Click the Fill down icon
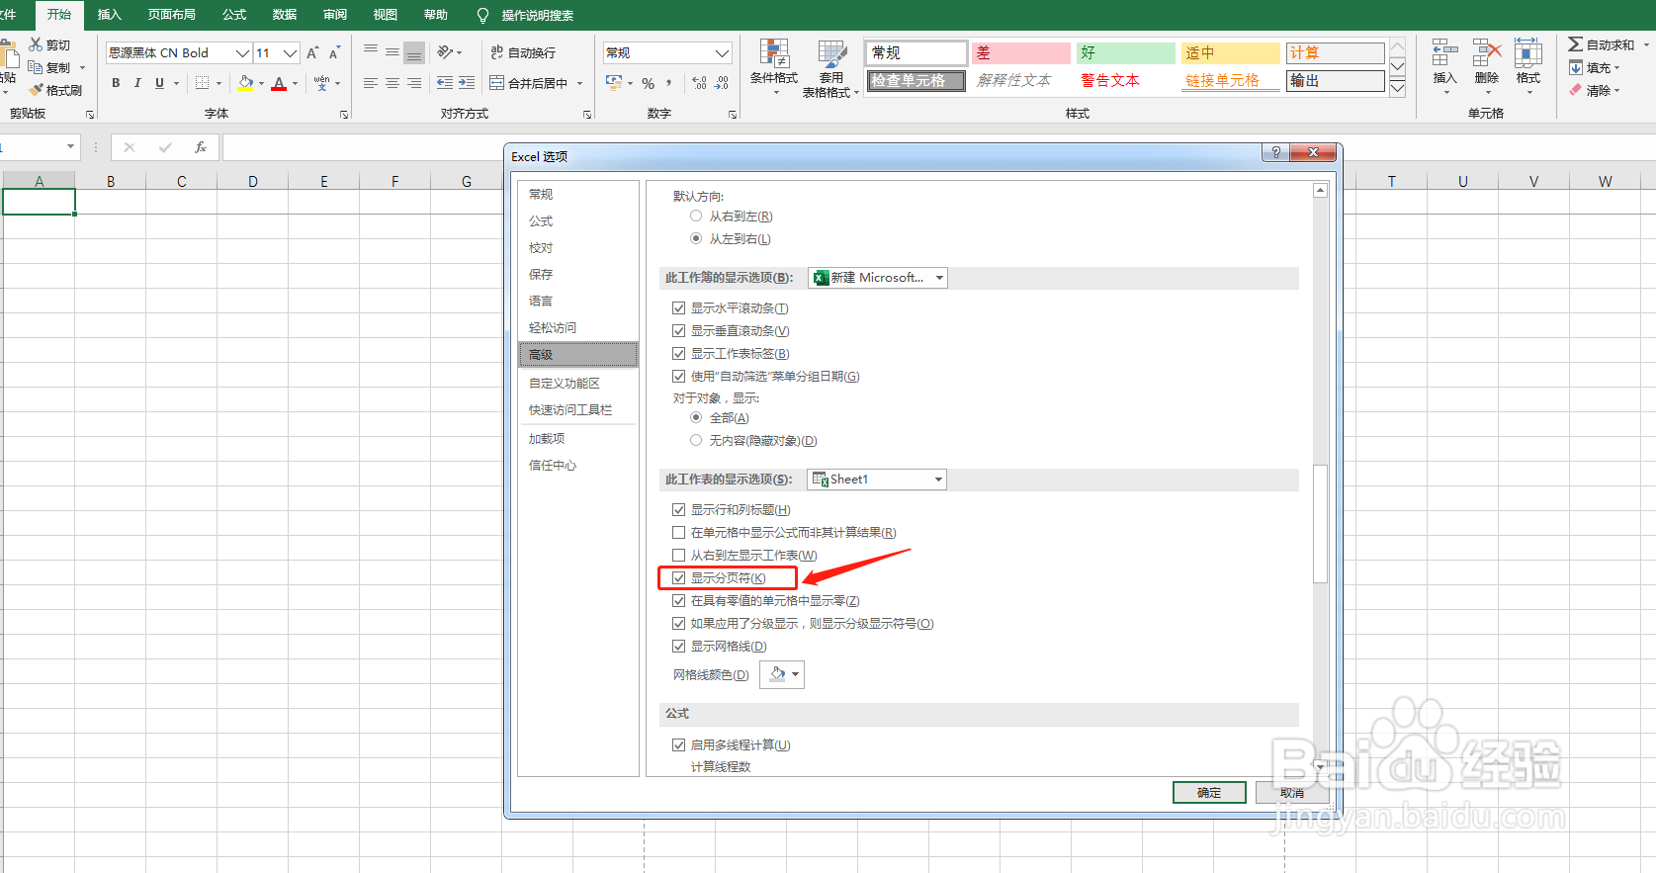 pos(1576,67)
